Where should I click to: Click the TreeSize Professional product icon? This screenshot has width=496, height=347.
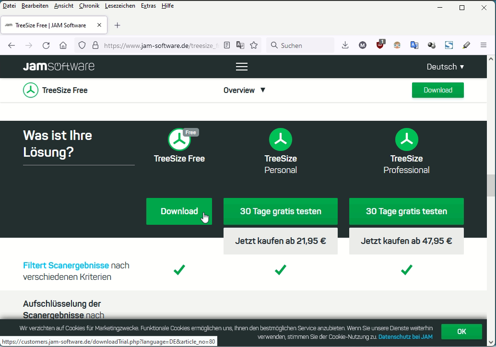click(406, 139)
